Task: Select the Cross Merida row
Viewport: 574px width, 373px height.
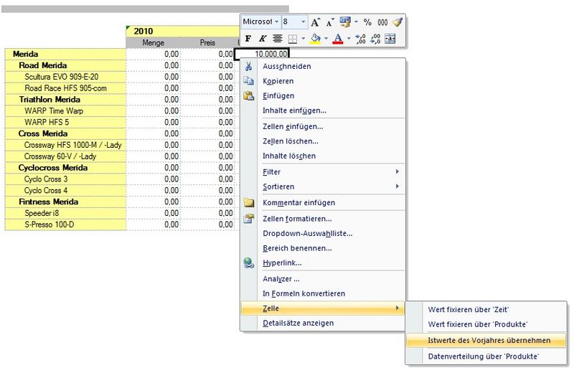Action: tap(65, 133)
